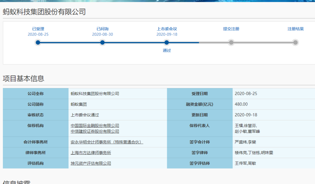Click the 480.00 financing amount cell
315x184 pixels.
241,104
